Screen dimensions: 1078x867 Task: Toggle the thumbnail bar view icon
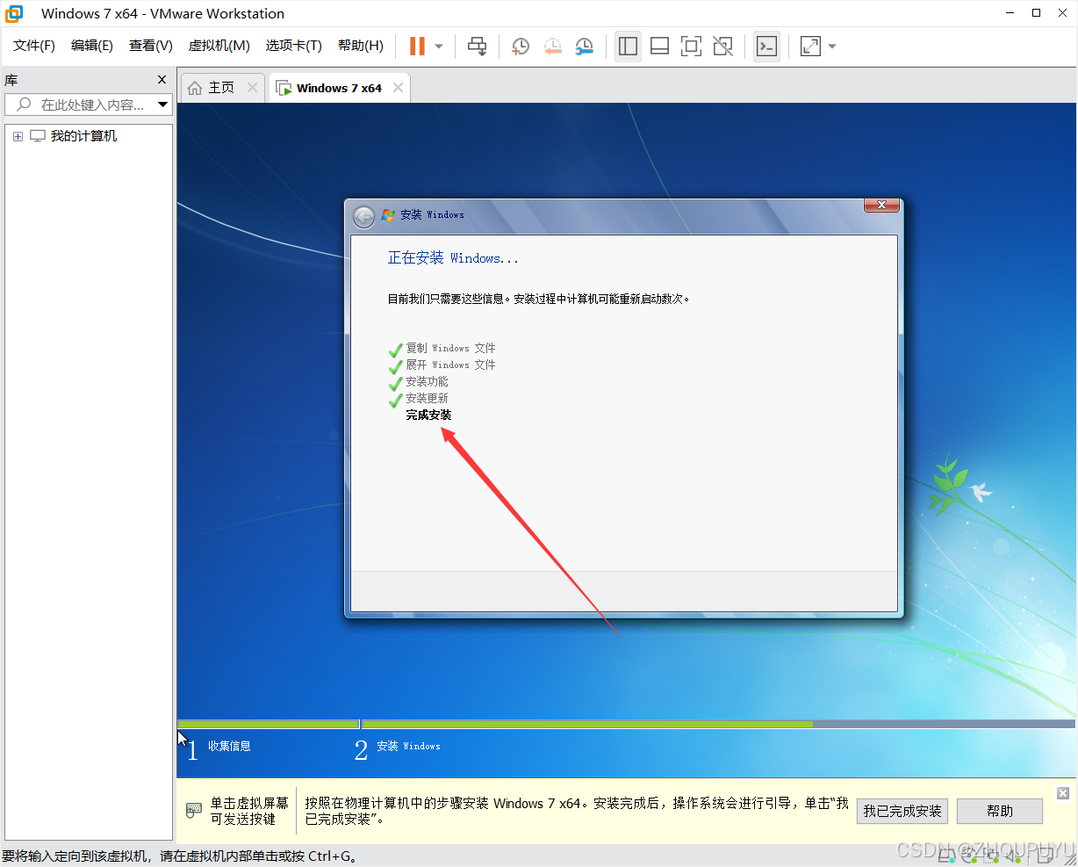click(659, 47)
